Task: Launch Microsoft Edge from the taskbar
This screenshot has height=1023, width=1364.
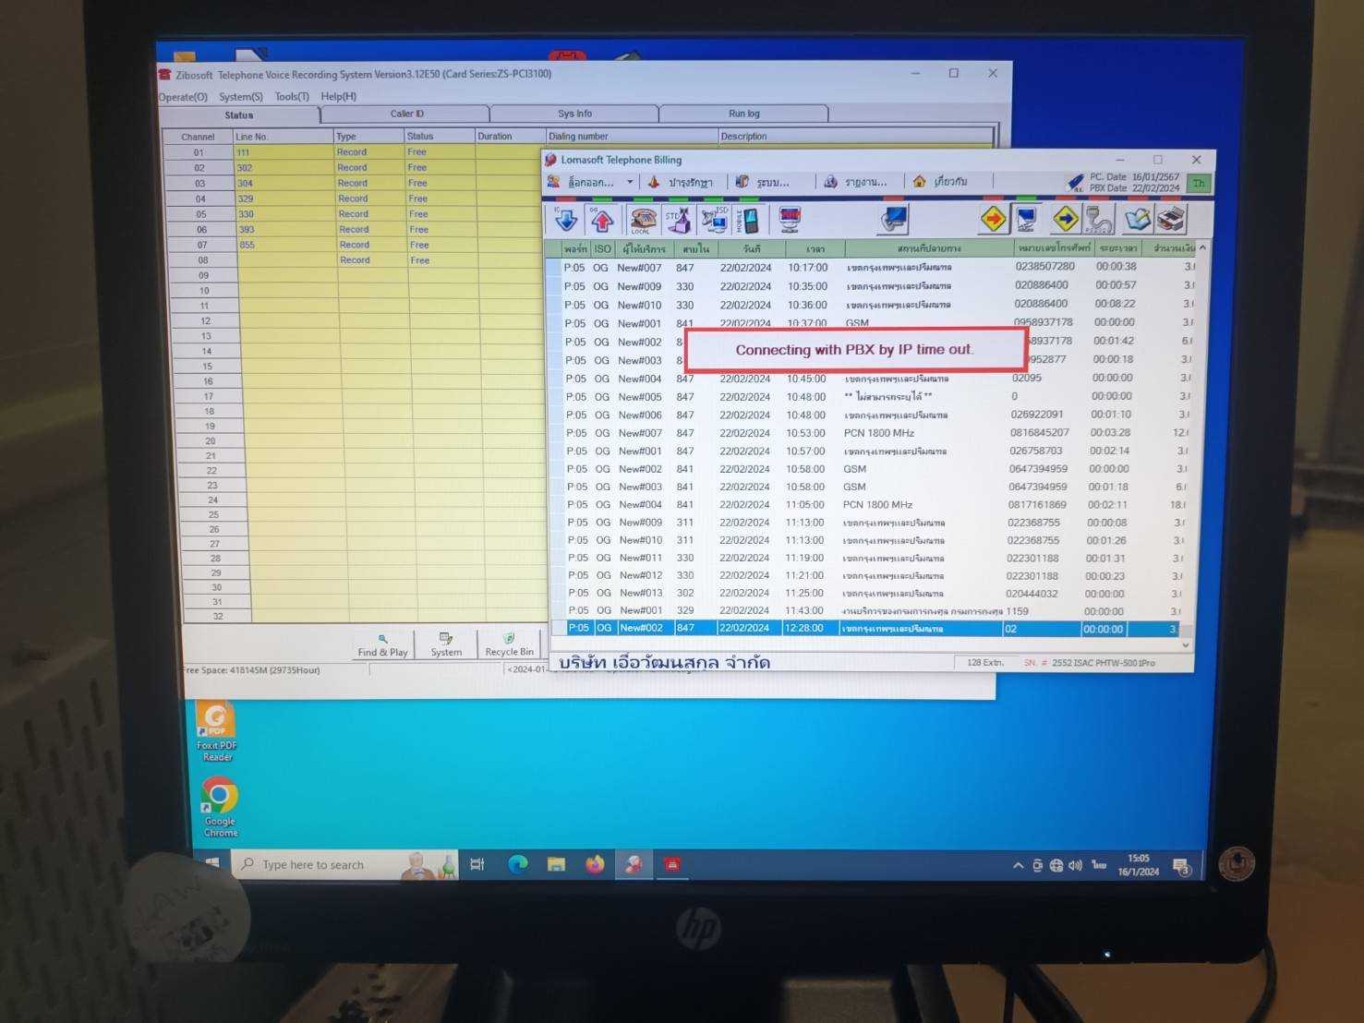Action: point(518,865)
